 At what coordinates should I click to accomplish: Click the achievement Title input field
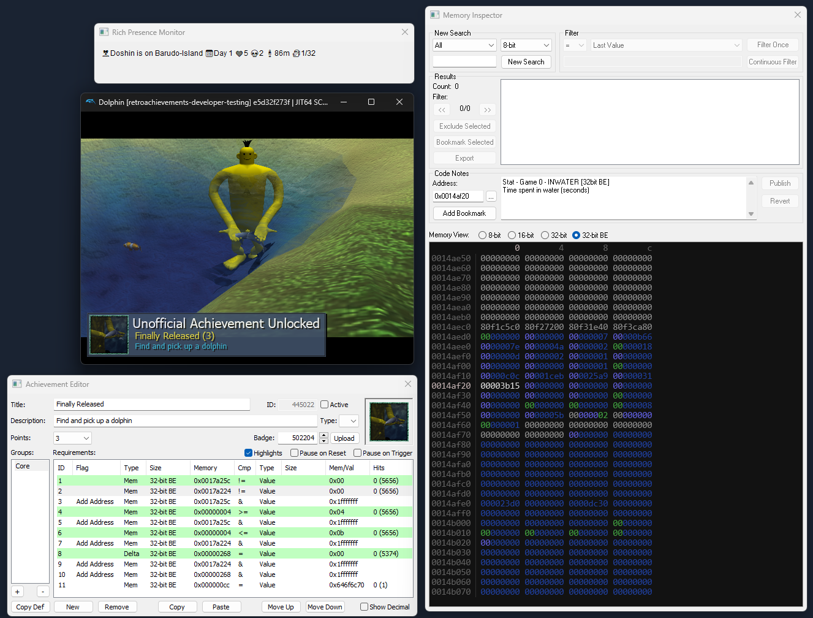(152, 404)
